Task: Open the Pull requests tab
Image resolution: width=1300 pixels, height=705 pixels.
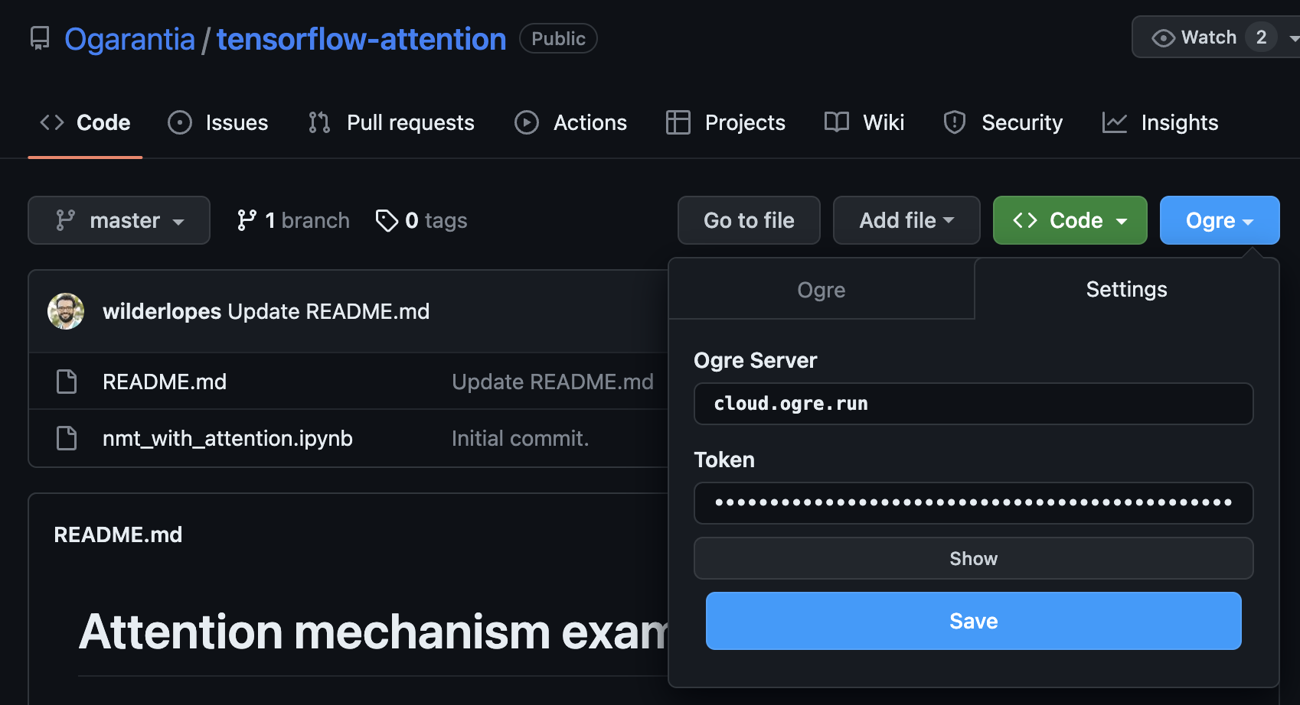Action: tap(391, 122)
